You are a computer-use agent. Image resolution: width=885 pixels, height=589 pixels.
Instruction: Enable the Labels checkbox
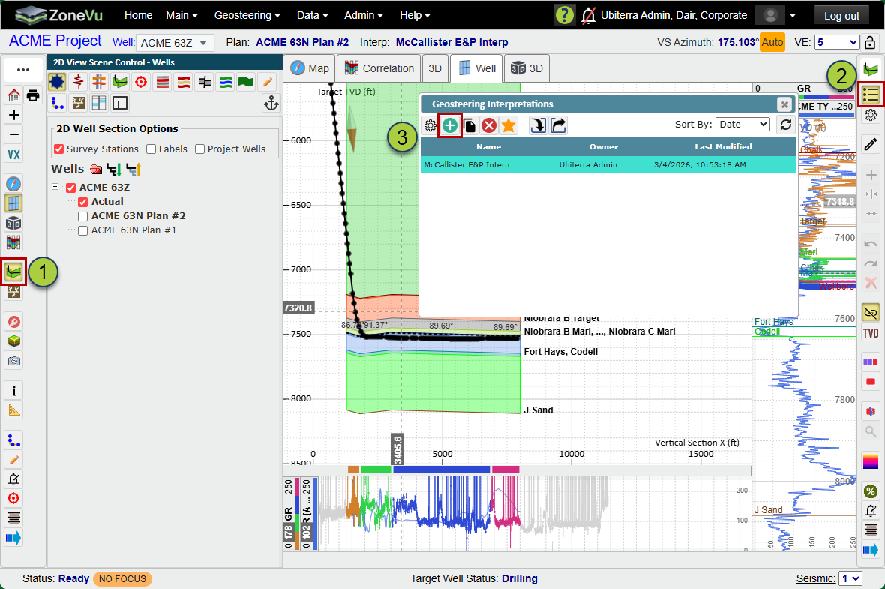[151, 149]
